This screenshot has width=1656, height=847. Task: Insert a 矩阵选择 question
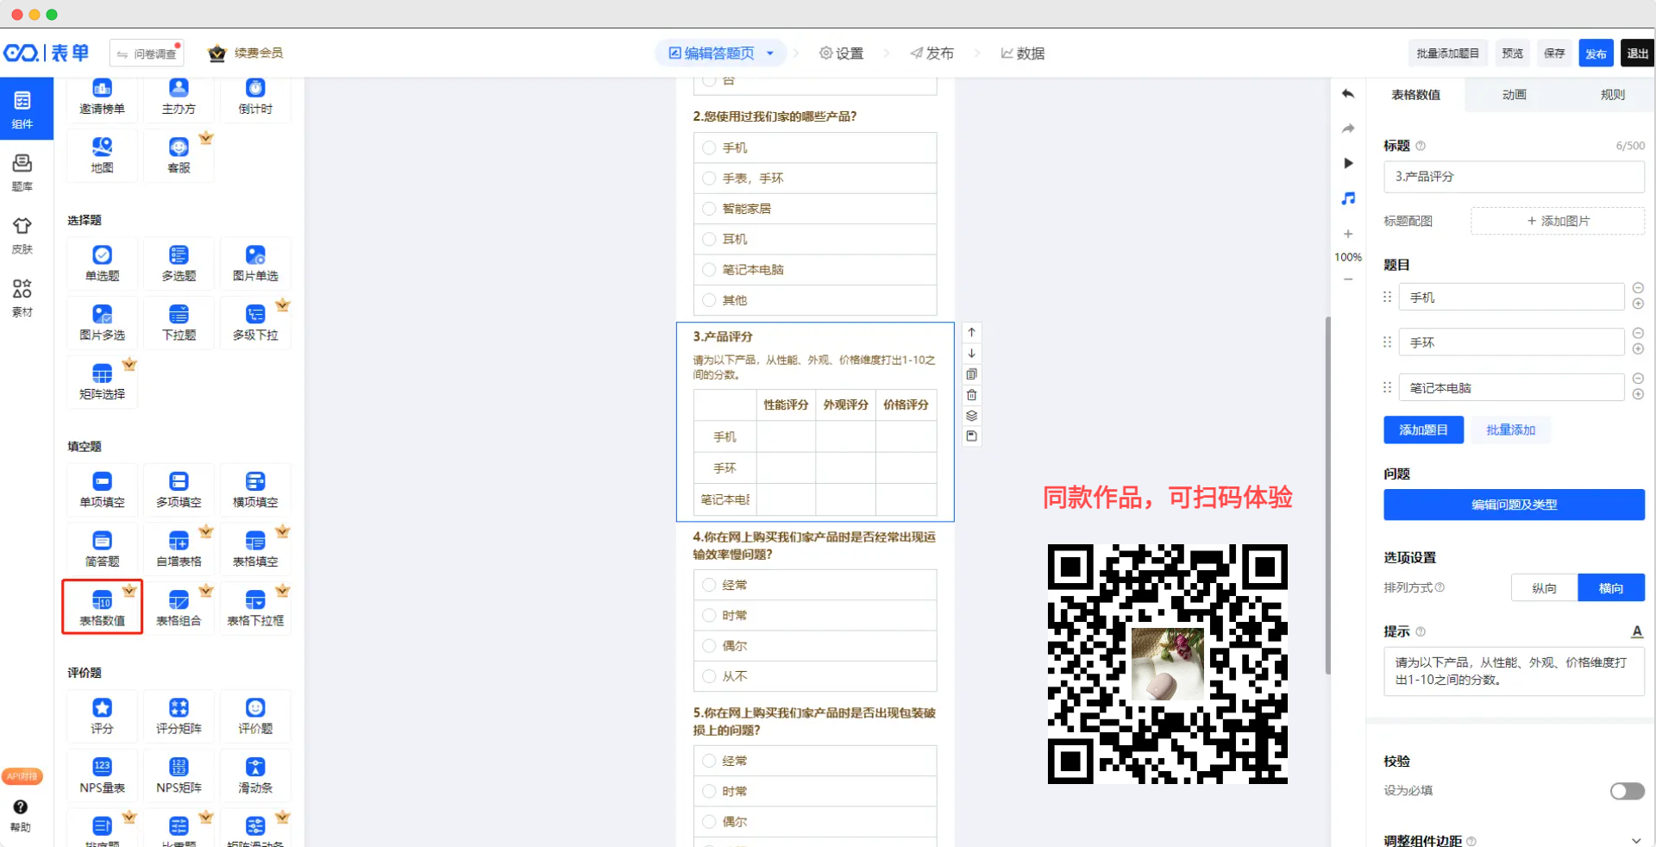(x=102, y=382)
